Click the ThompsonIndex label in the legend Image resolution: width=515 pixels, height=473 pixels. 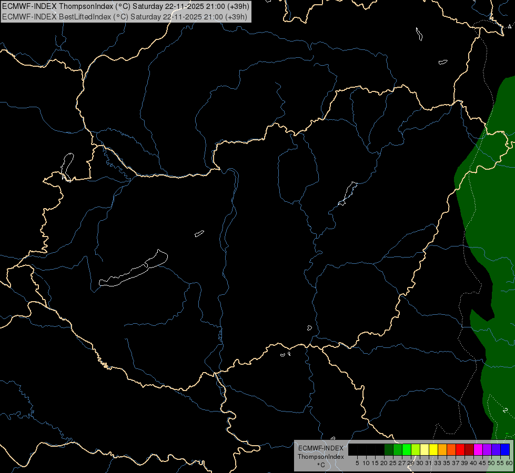(x=321, y=457)
